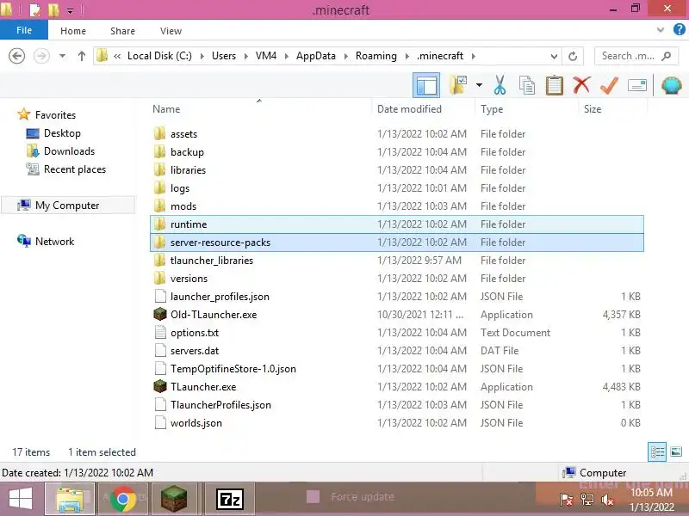This screenshot has width=689, height=516.
Task: Sort by the Date modified column header
Action: [409, 109]
